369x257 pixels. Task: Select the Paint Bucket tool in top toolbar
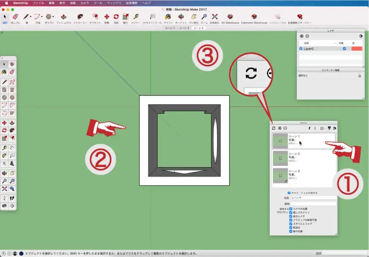pos(168,17)
